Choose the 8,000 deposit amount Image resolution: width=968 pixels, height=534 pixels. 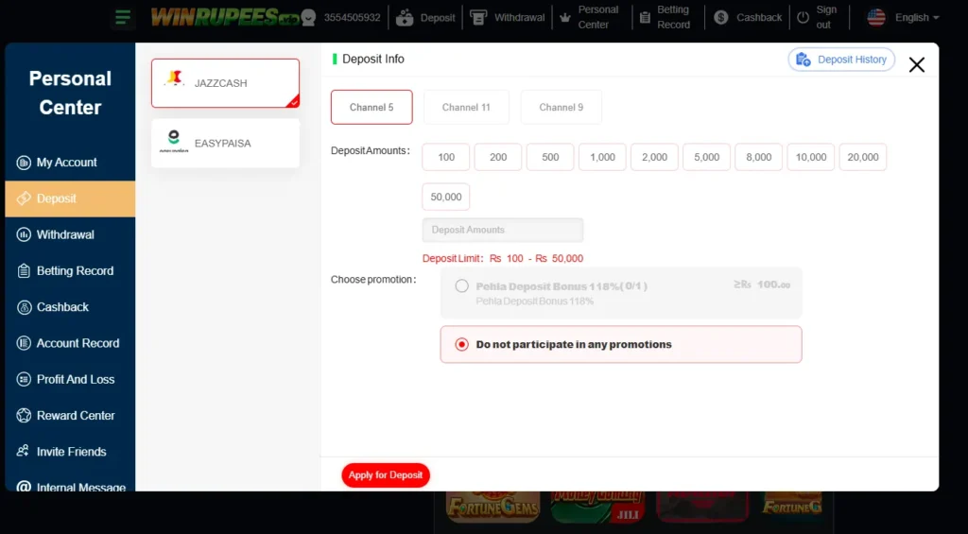coord(759,158)
